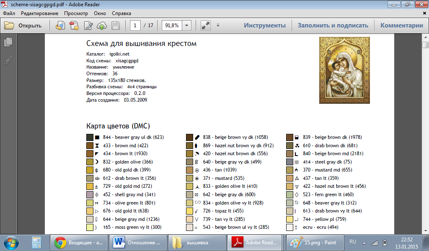429x251 pixels.
Task: Click the convert to PDF online icon
Action: pyautogui.click(x=61, y=26)
